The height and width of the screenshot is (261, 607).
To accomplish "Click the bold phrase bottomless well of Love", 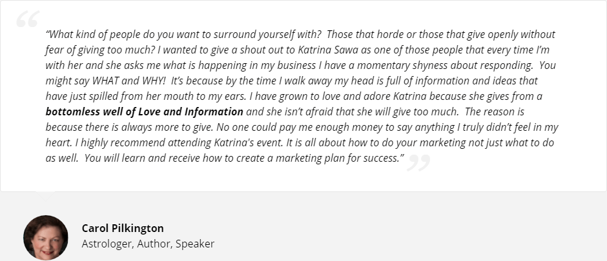I will [103, 111].
